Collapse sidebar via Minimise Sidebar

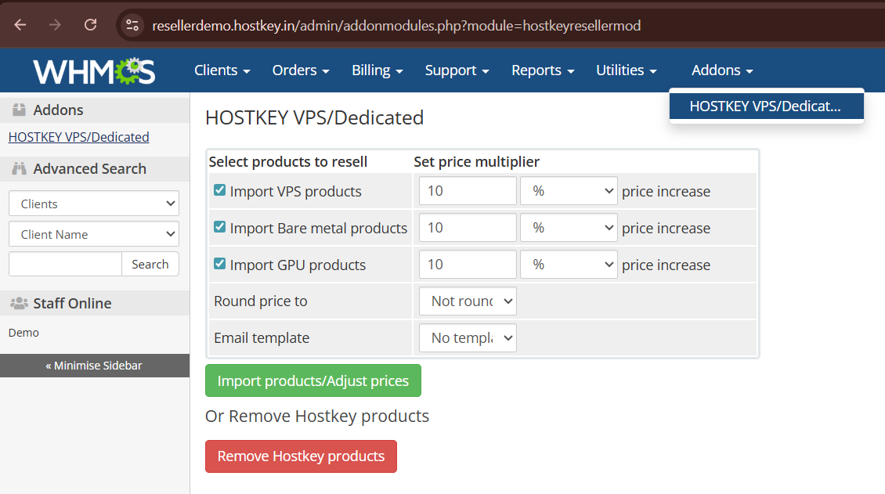(x=94, y=366)
